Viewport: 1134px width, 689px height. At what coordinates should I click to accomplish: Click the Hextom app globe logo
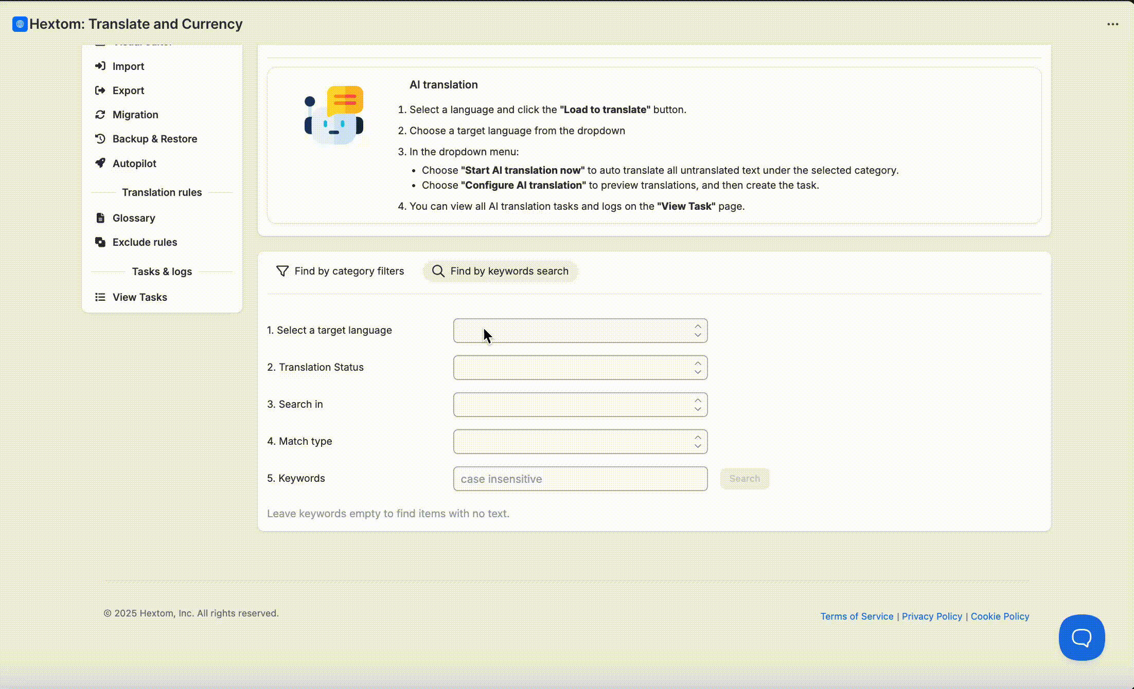click(x=20, y=24)
